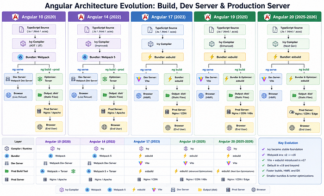The image size is (324, 196).
Task: Click the Compiler / Runtime cube icon in the Layer column
Action: (7, 148)
